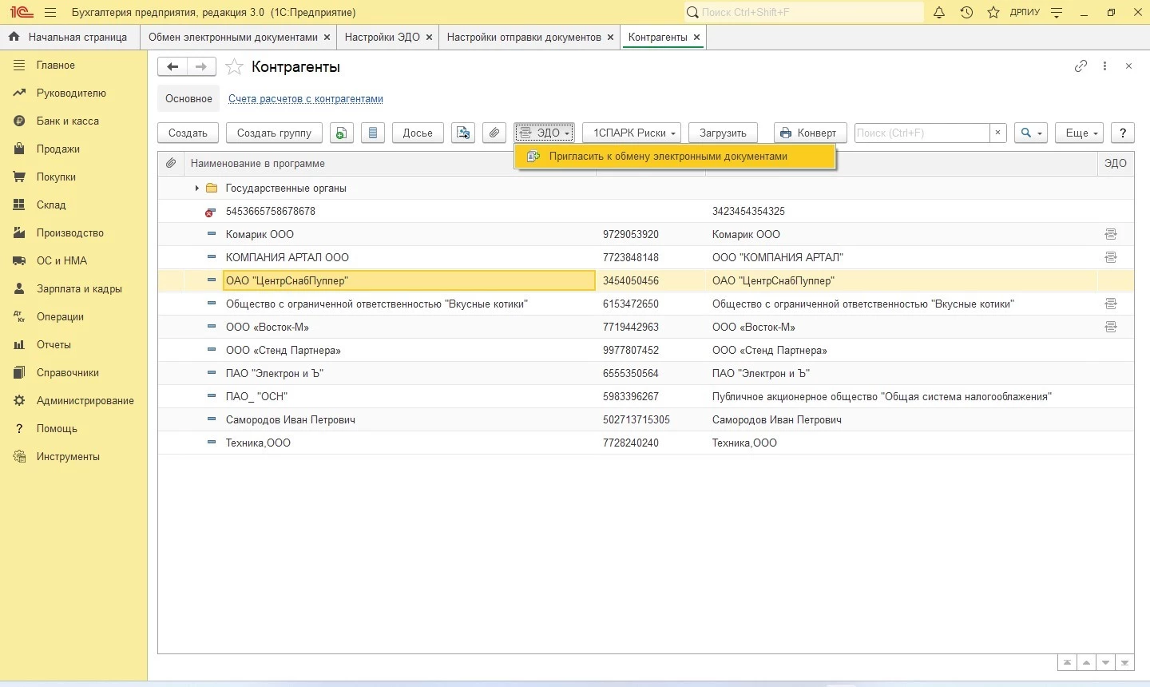The height and width of the screenshot is (687, 1150).
Task: Expand the Еще dropdown menu
Action: [1081, 133]
